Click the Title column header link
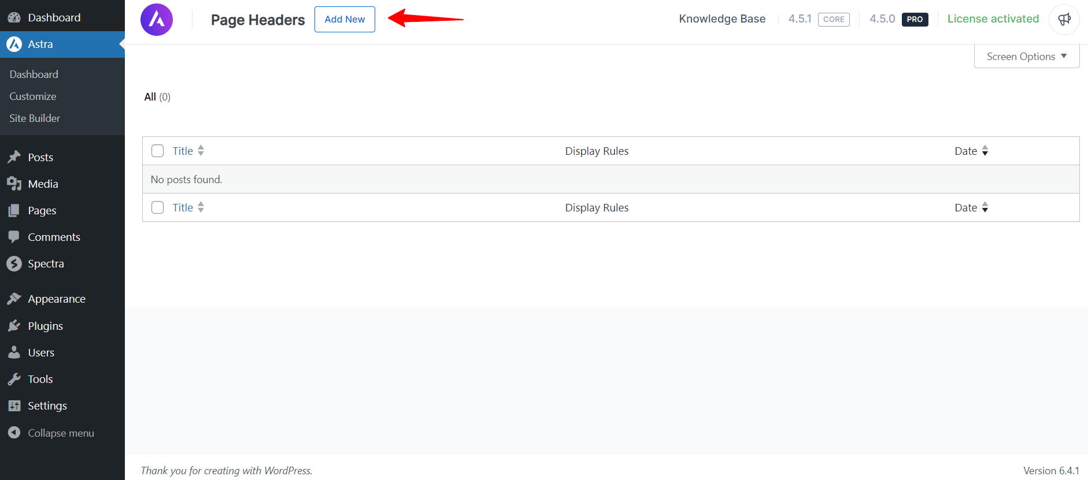Image resolution: width=1088 pixels, height=480 pixels. [x=183, y=151]
